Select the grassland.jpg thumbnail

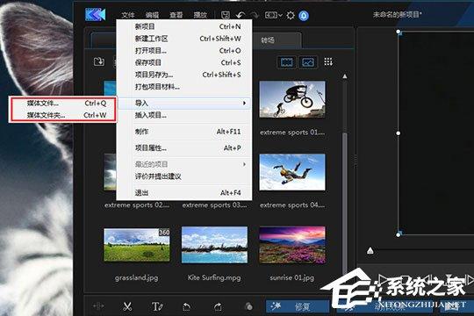click(137, 245)
